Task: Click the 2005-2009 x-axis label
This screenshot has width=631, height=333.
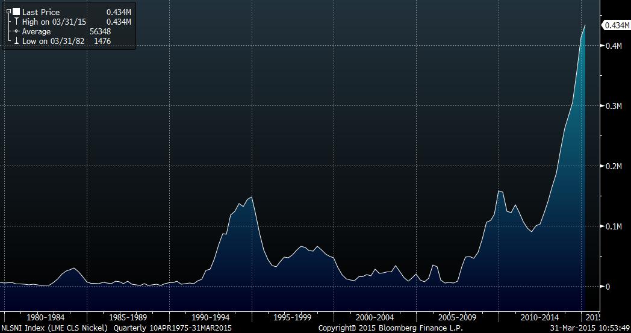Action: (457, 317)
